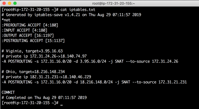
Task: Click the green zoom window button
Action: tap(15, 3)
